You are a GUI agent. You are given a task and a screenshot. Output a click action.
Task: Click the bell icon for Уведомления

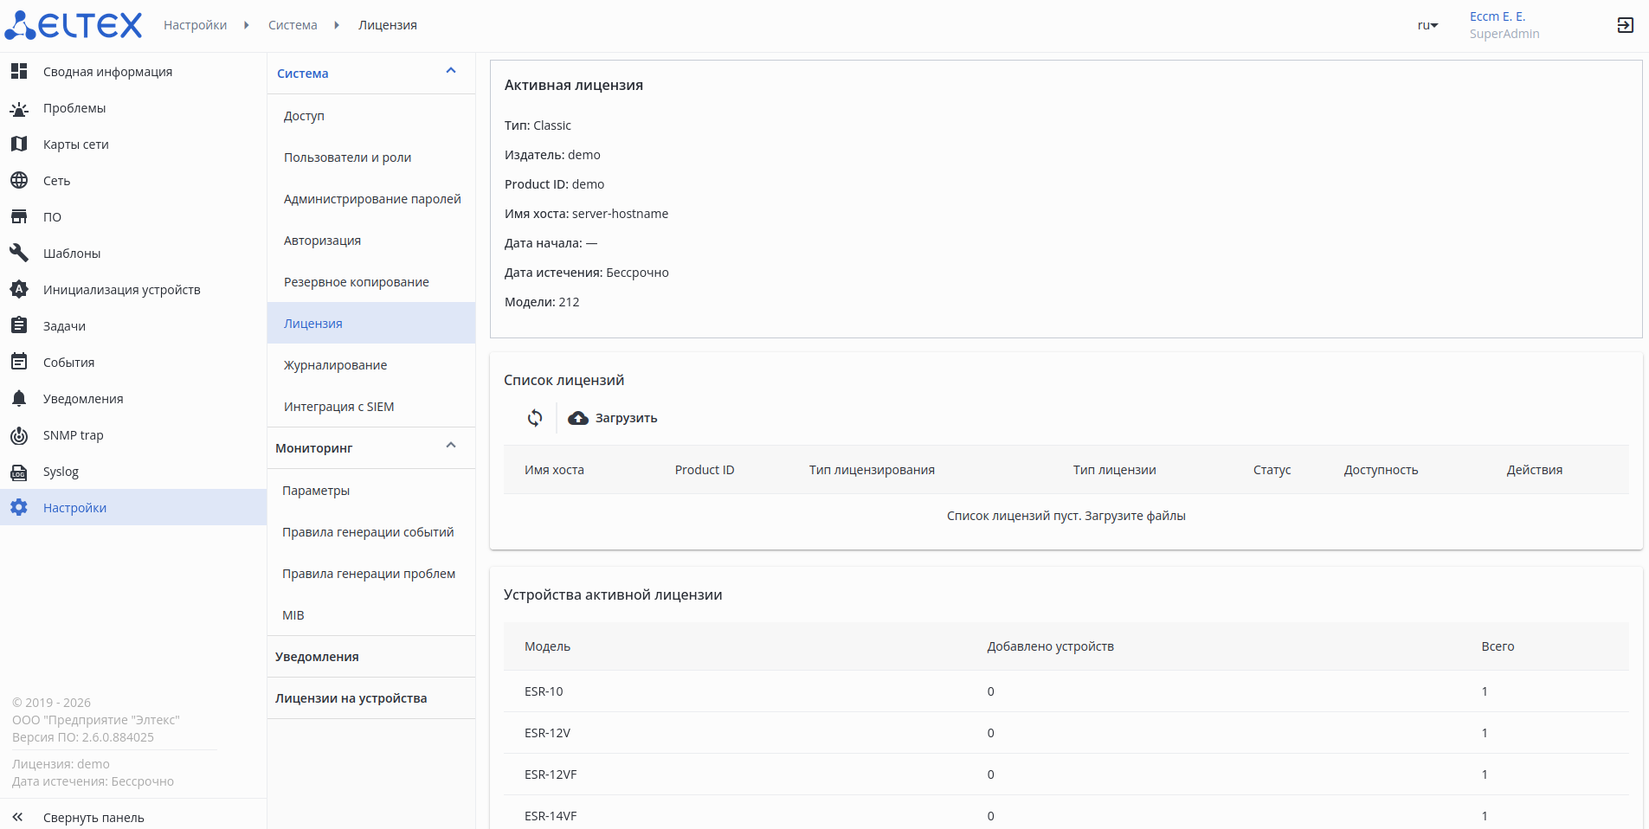[x=19, y=399]
